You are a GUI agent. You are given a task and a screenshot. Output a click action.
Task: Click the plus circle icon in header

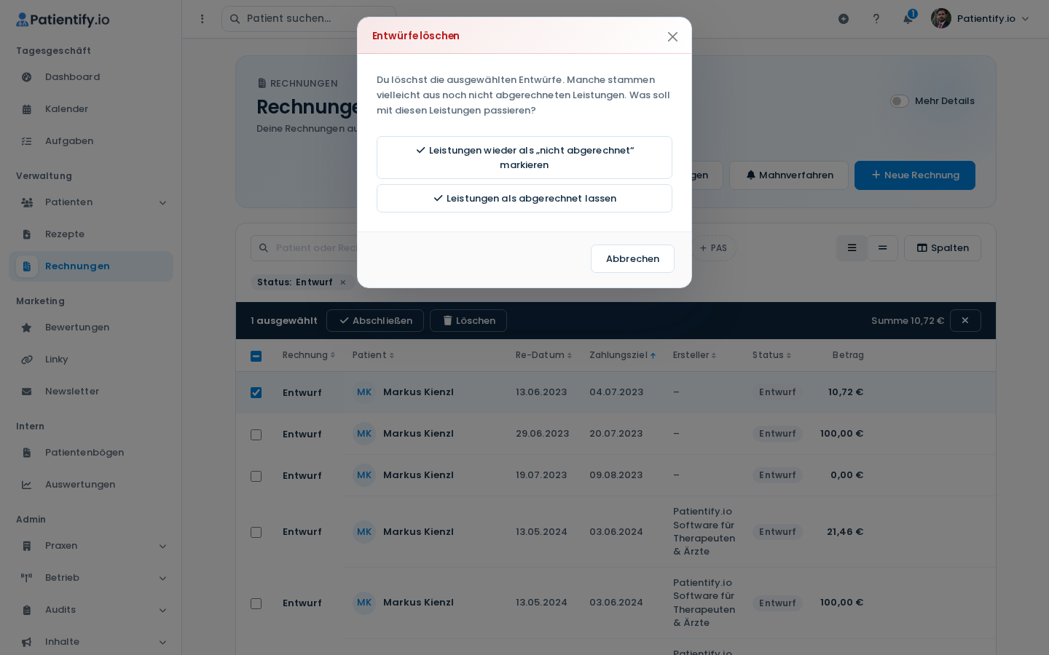(844, 19)
